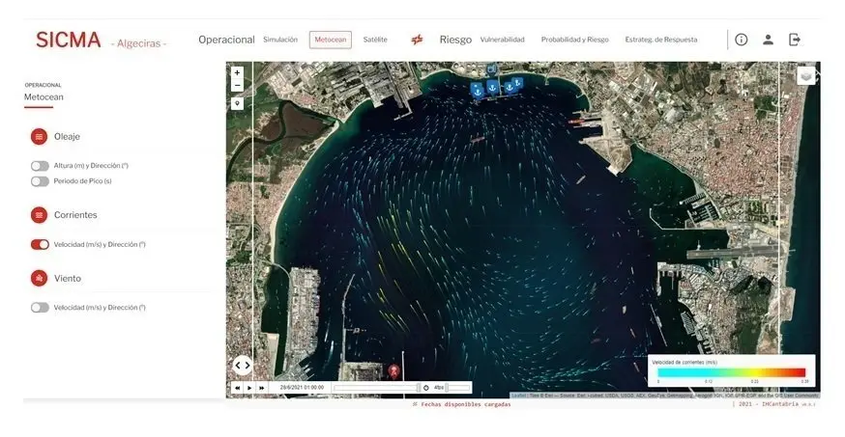Click the red marker pin on the map
This screenshot has width=845, height=437.
click(x=393, y=370)
